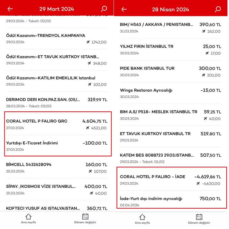Viewport: 229px width, 229px height.
Task: Open CORAL HOTEL P FALIRO GRC transaction
Action: pos(57,124)
